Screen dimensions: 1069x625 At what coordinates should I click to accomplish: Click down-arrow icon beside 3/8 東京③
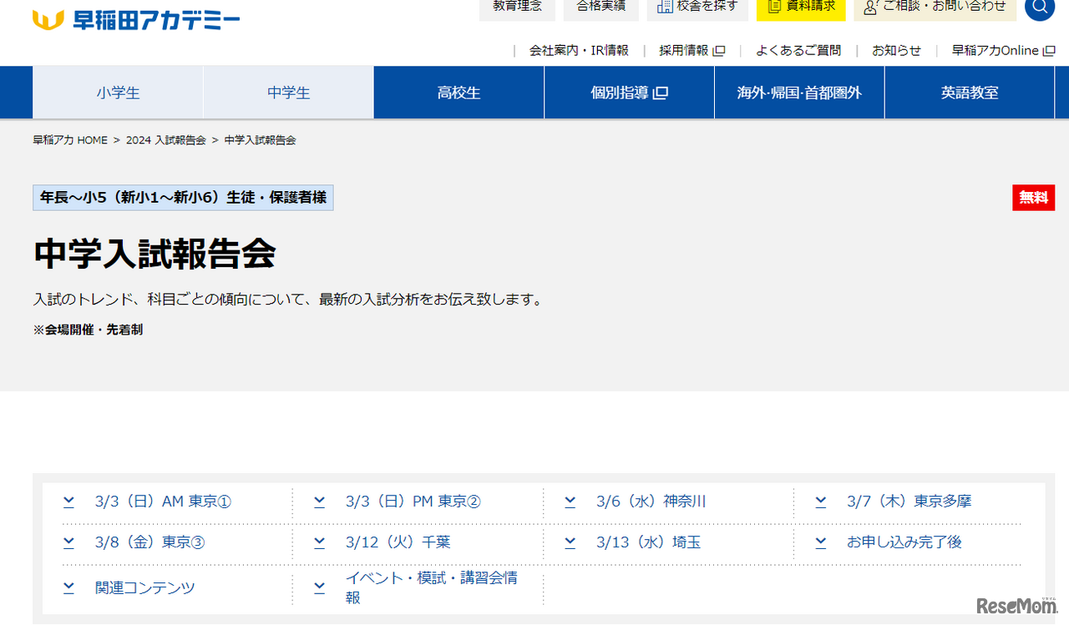click(68, 542)
